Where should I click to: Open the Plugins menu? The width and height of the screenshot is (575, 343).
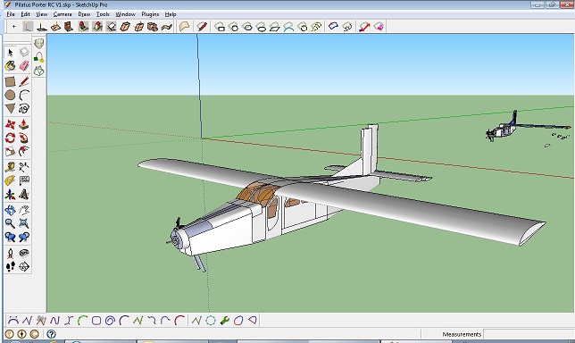150,14
